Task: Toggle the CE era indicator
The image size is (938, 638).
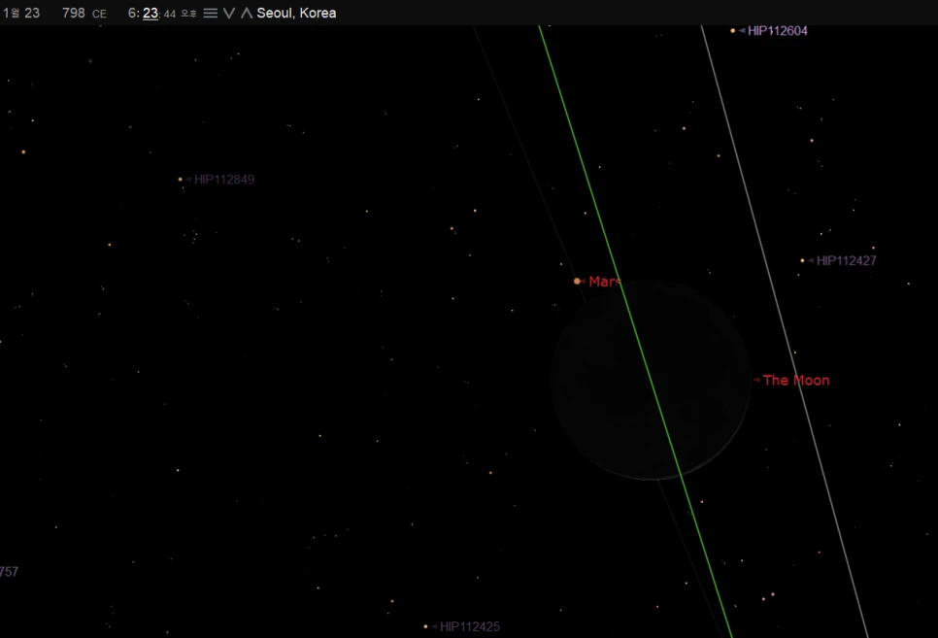Action: pos(99,14)
